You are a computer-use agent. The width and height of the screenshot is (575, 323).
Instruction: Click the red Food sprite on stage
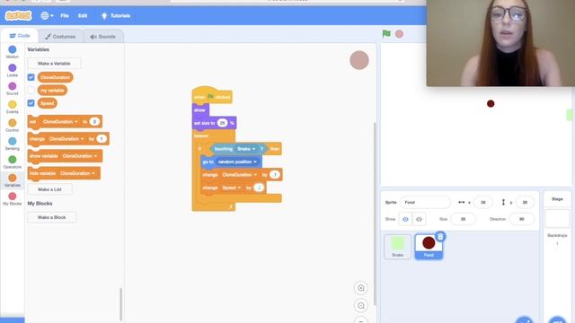coord(491,104)
